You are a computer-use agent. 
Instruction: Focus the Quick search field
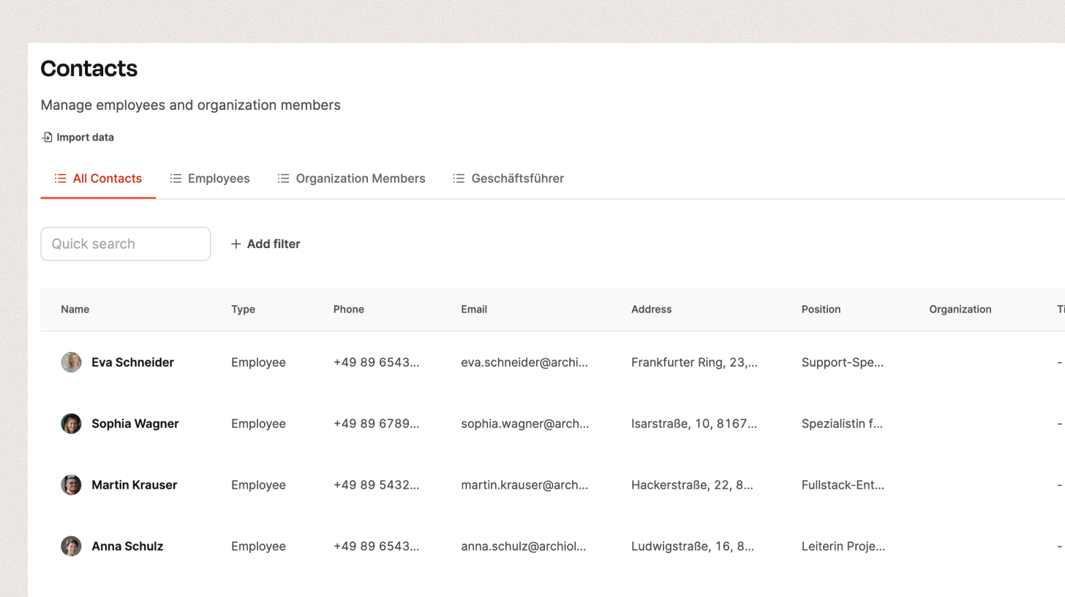(x=126, y=244)
